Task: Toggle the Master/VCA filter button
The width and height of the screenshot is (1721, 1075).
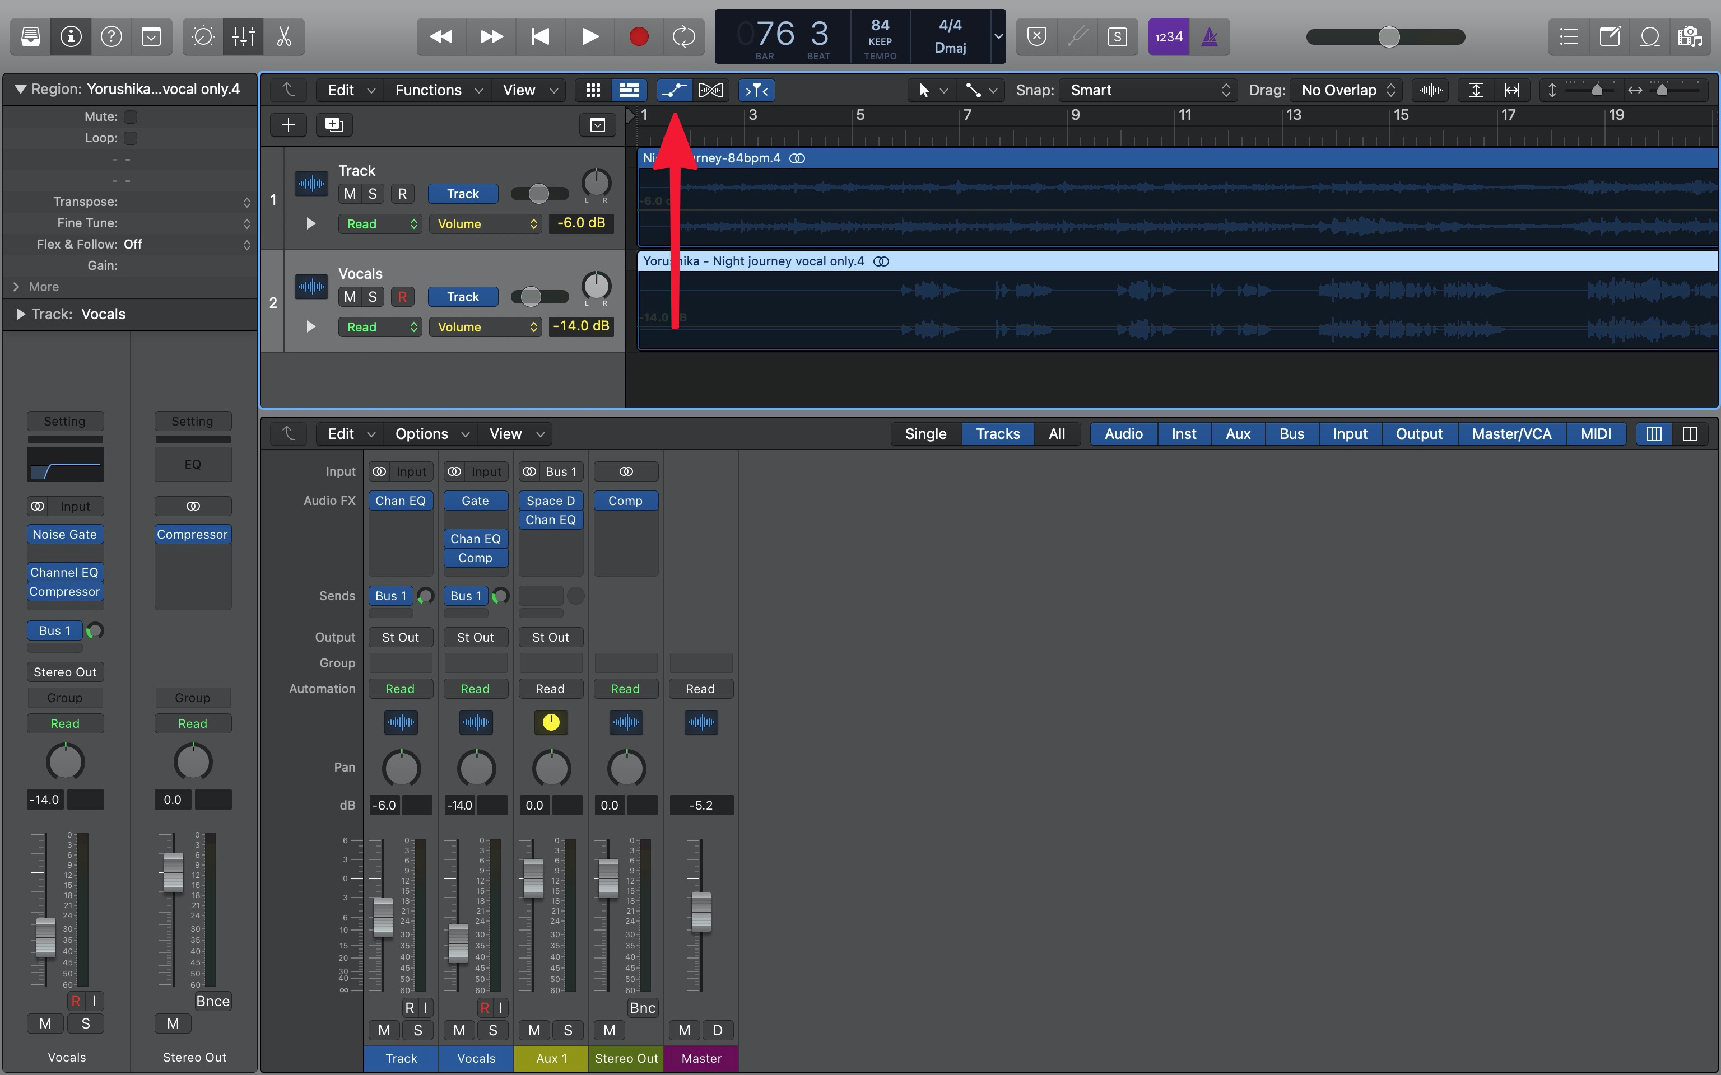Action: [x=1511, y=434]
